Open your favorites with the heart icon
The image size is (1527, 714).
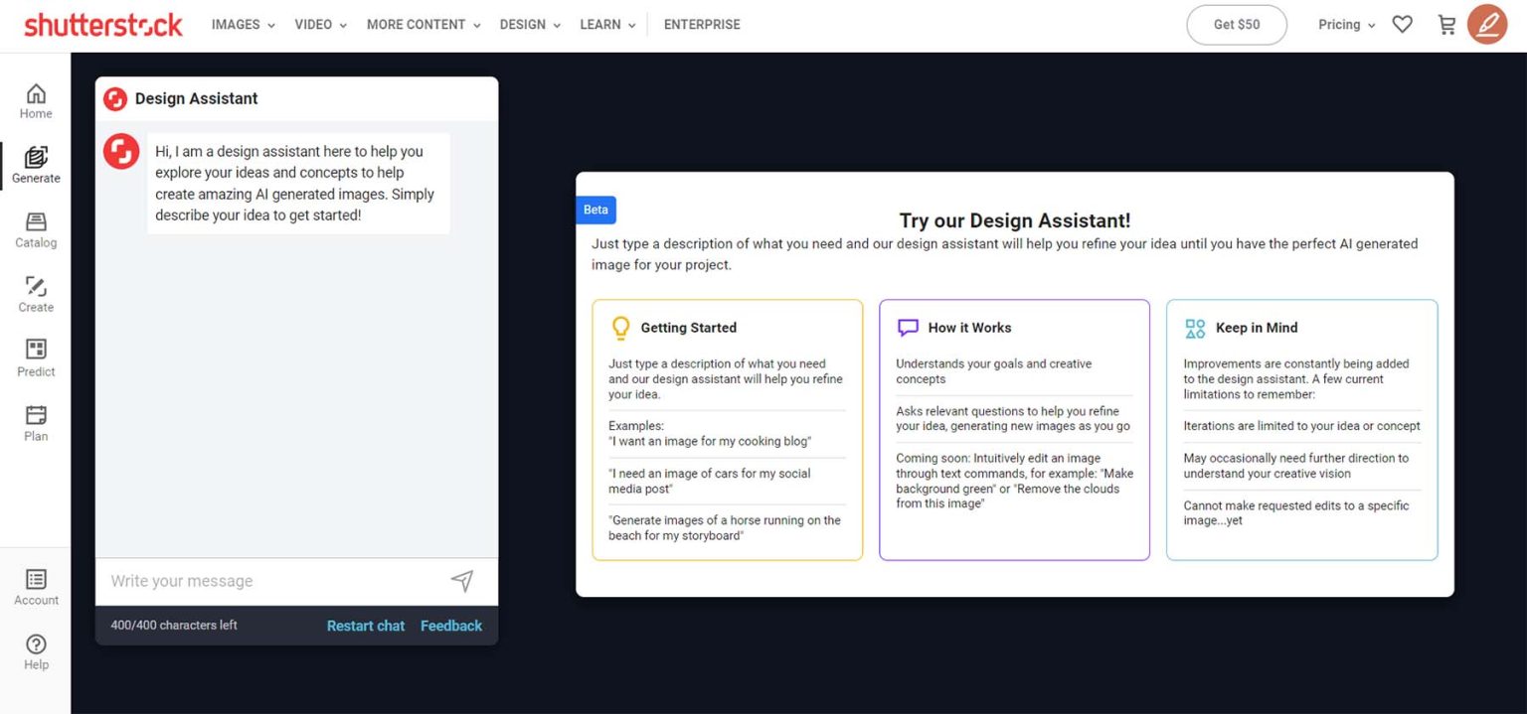pyautogui.click(x=1402, y=24)
